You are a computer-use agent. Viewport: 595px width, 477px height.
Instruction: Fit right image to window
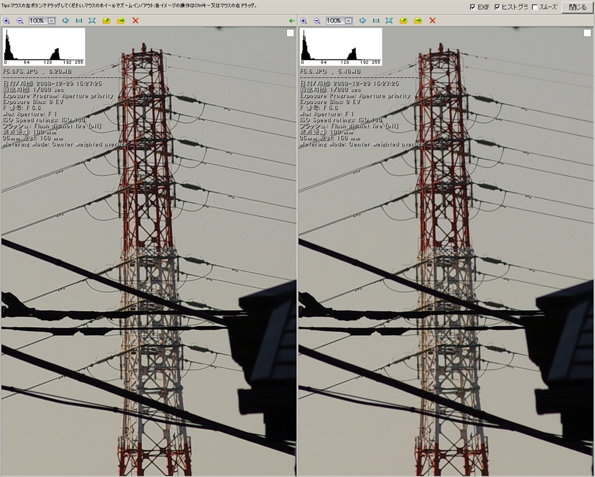tap(389, 21)
